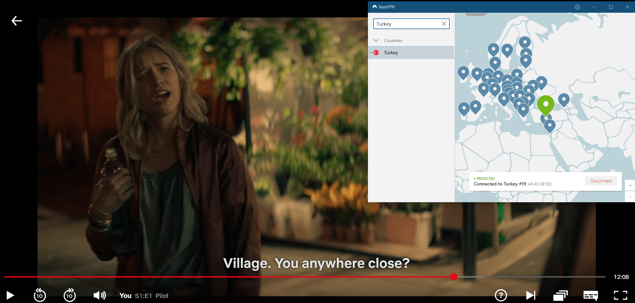Click the Connected to Turkey #19 status

pyautogui.click(x=500, y=184)
